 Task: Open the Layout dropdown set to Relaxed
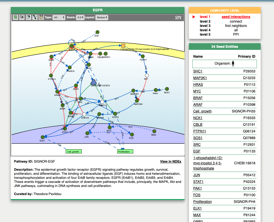102,17
